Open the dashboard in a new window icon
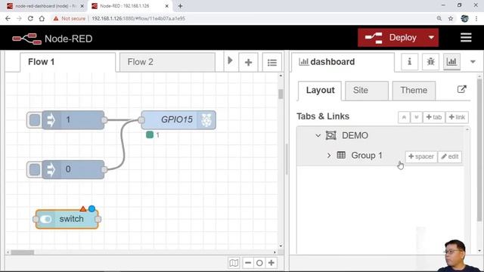The width and height of the screenshot is (484, 272). pos(461,89)
